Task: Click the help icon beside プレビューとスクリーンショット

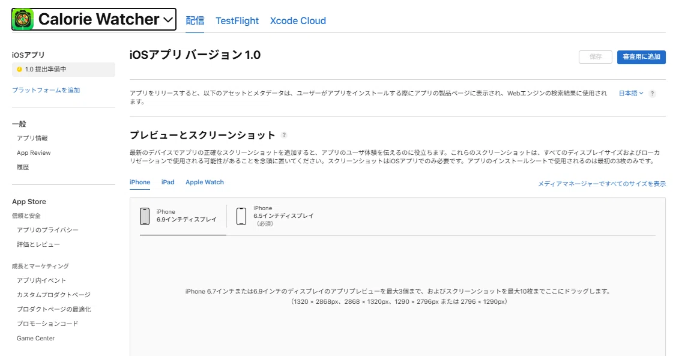Action: [284, 135]
